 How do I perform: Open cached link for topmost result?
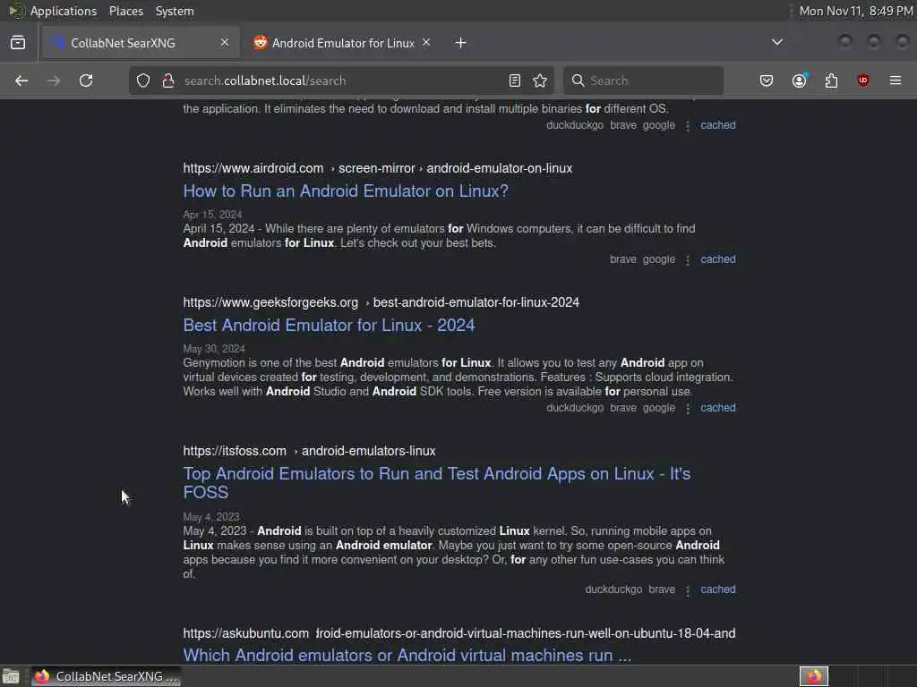pyautogui.click(x=717, y=125)
